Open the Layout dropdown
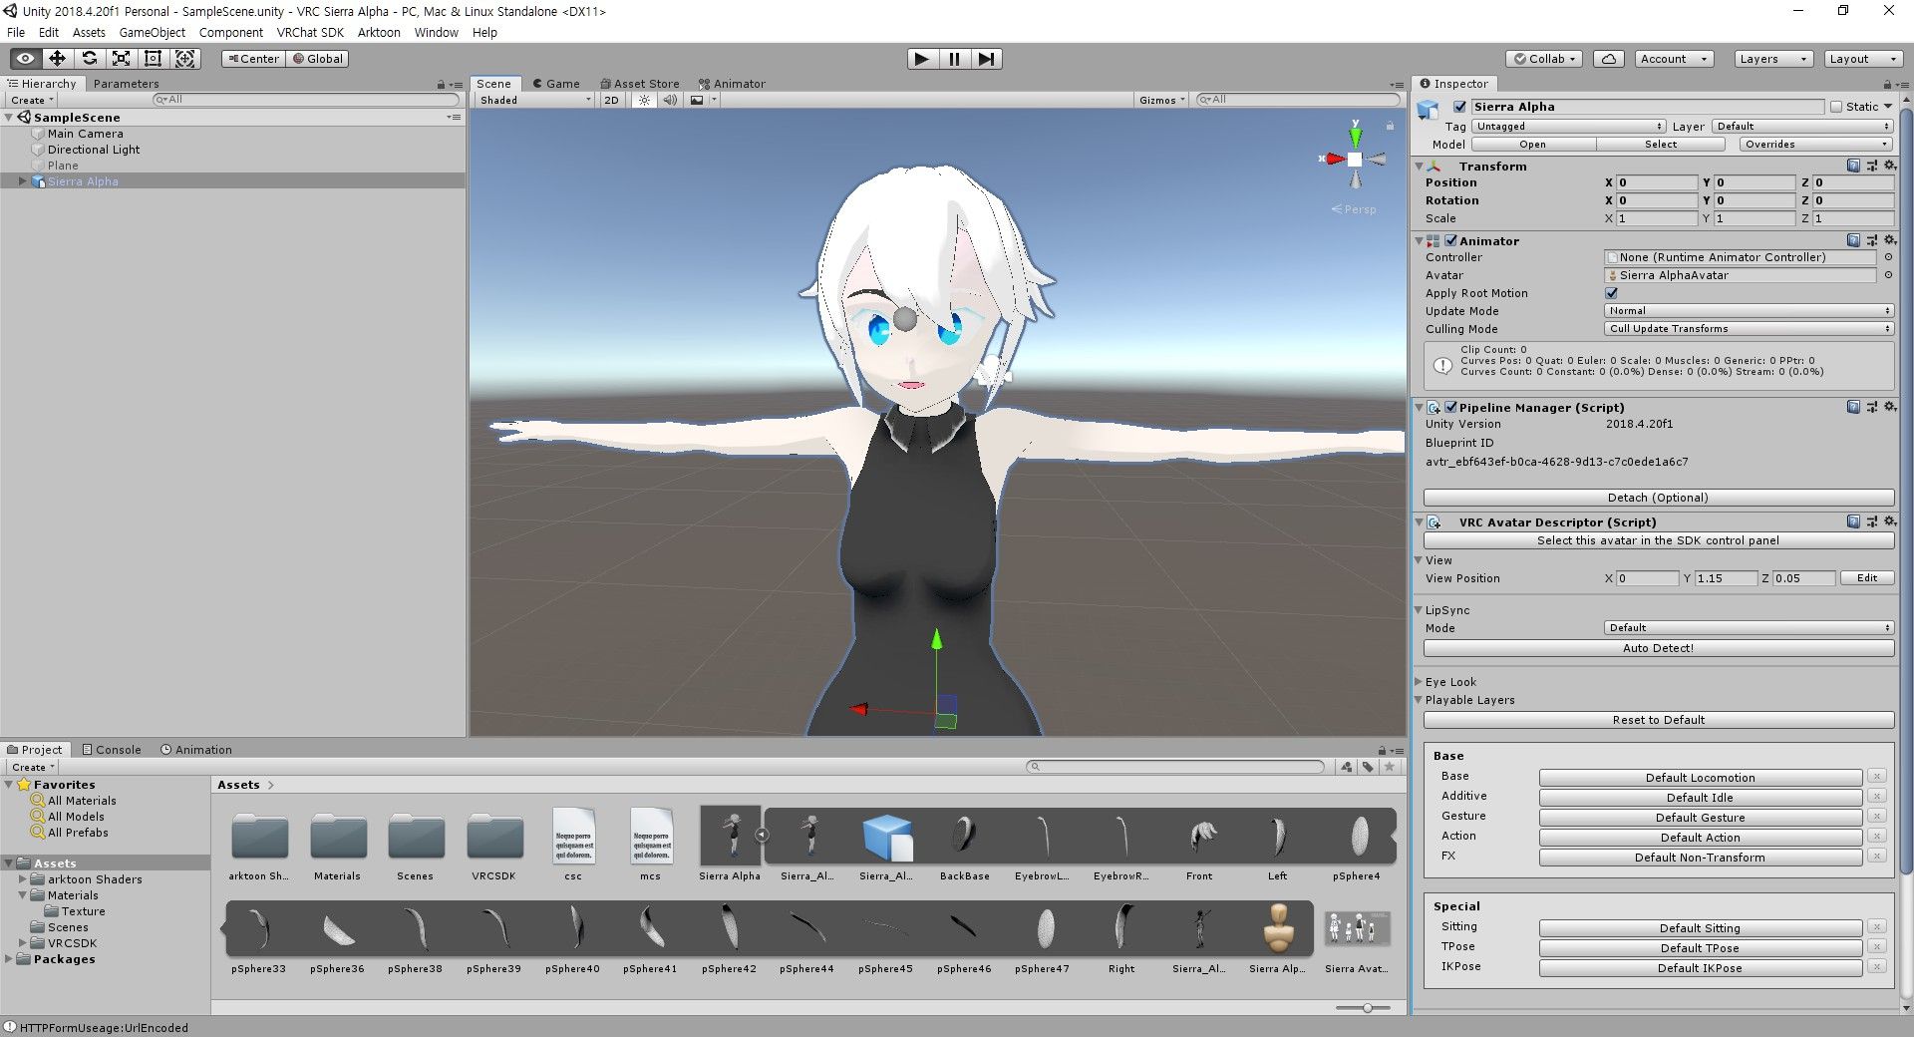1914x1037 pixels. tap(1863, 59)
